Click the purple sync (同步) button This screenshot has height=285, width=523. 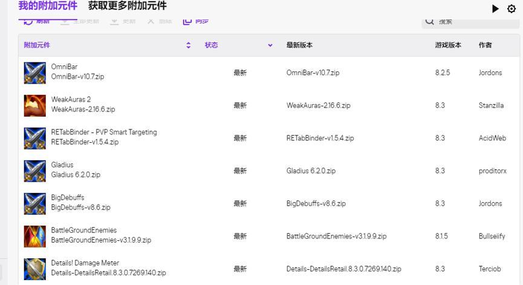pos(196,21)
